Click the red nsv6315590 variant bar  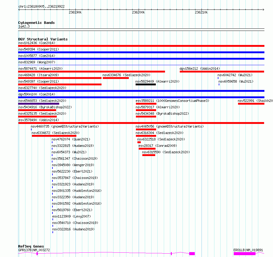149,155
